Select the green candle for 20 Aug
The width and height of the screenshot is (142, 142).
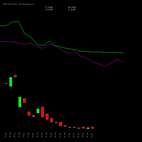click(x=38, y=111)
